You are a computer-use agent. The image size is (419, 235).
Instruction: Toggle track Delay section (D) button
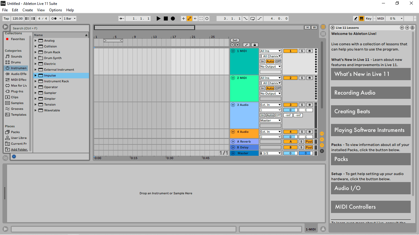[x=322, y=151]
